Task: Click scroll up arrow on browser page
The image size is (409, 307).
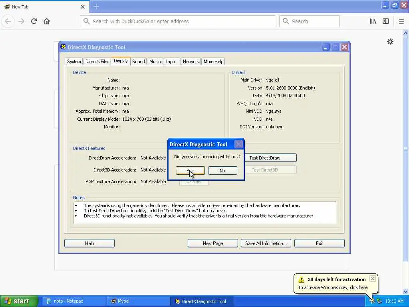Action: tap(405, 33)
